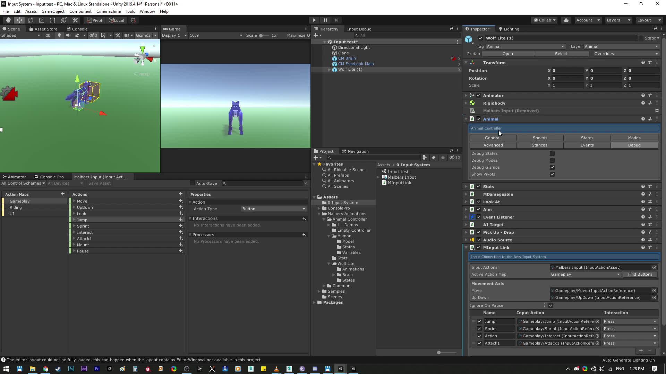
Task: Open Steam from the taskbar
Action: pos(58,369)
